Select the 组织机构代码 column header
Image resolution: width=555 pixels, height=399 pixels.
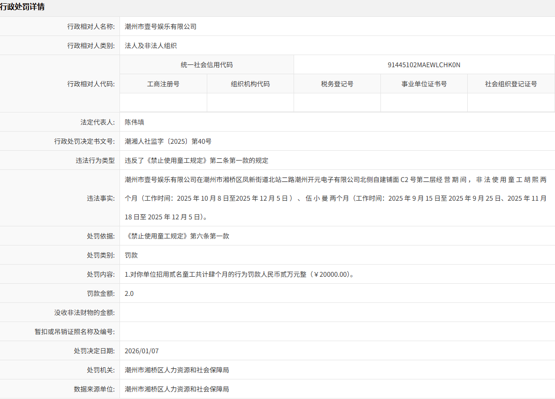coord(250,84)
